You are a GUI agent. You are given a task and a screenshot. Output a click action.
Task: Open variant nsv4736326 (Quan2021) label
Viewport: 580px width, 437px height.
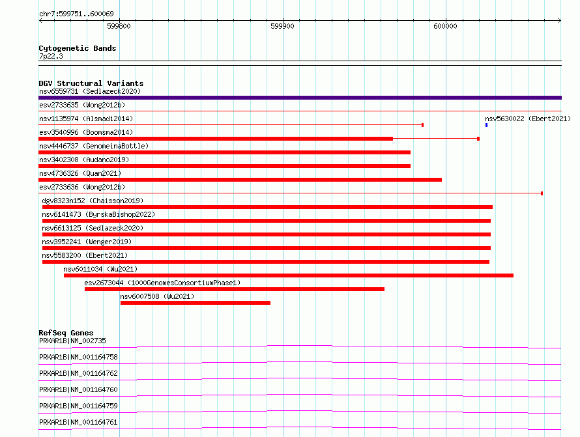pyautogui.click(x=80, y=173)
